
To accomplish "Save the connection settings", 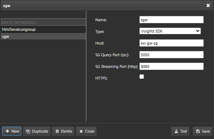I will (203, 131).
